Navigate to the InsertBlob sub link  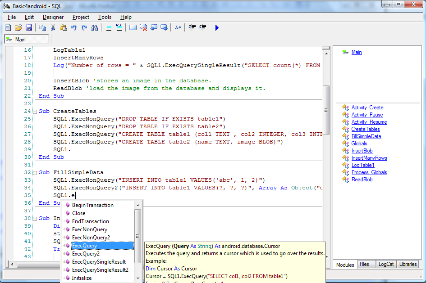362,151
